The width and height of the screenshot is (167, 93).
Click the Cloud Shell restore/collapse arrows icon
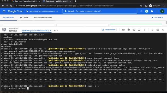152,30
